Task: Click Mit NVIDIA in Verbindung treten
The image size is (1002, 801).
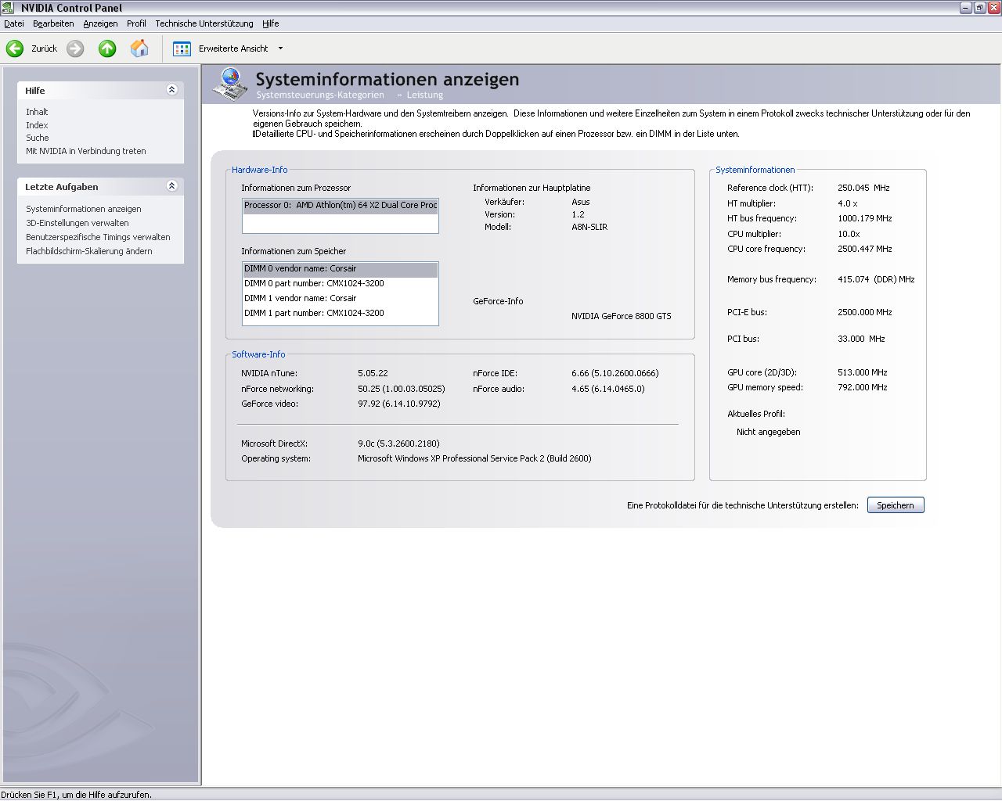Action: 86,151
